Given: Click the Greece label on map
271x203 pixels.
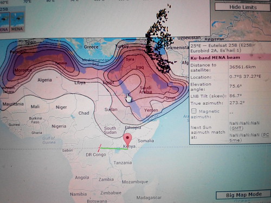Looking at the screenshot, I should pyautogui.click(x=91, y=47).
